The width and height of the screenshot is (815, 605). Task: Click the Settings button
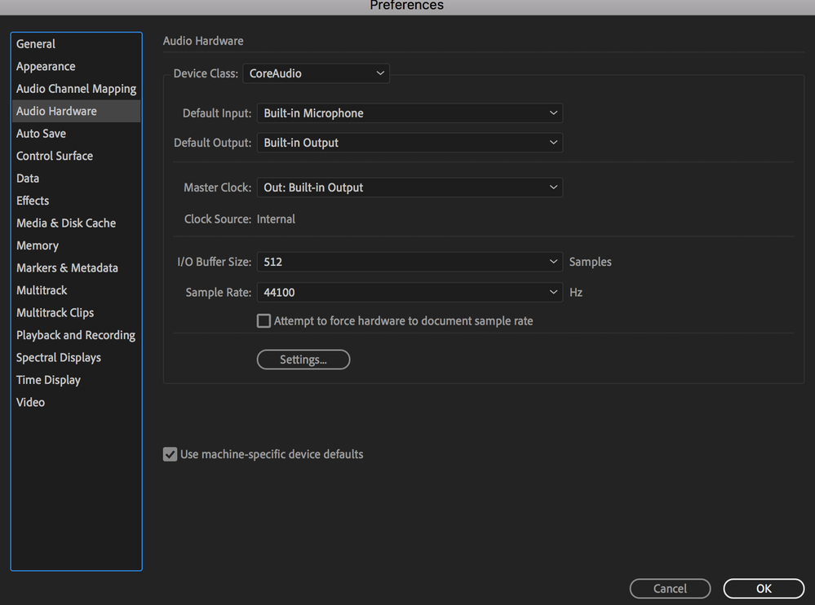click(303, 359)
